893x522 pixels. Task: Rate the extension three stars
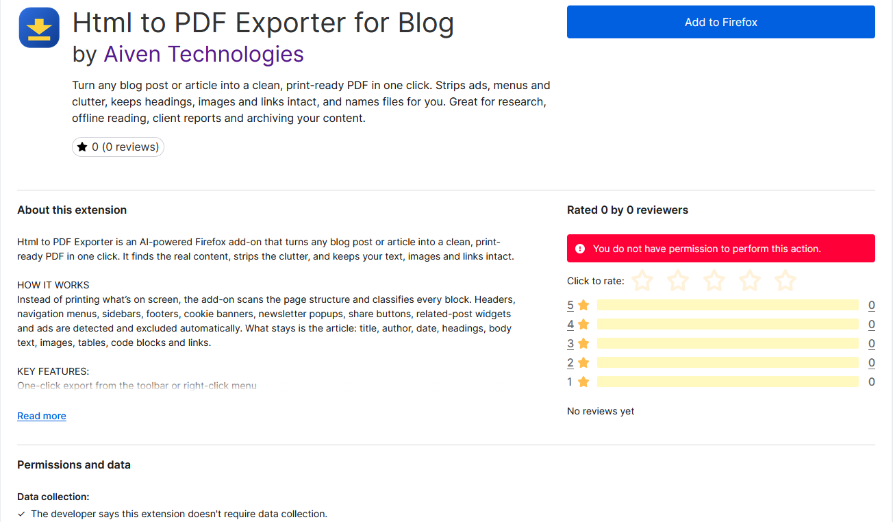(x=714, y=281)
